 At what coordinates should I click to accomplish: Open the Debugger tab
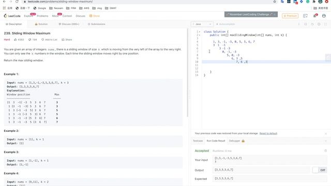[x=237, y=141]
